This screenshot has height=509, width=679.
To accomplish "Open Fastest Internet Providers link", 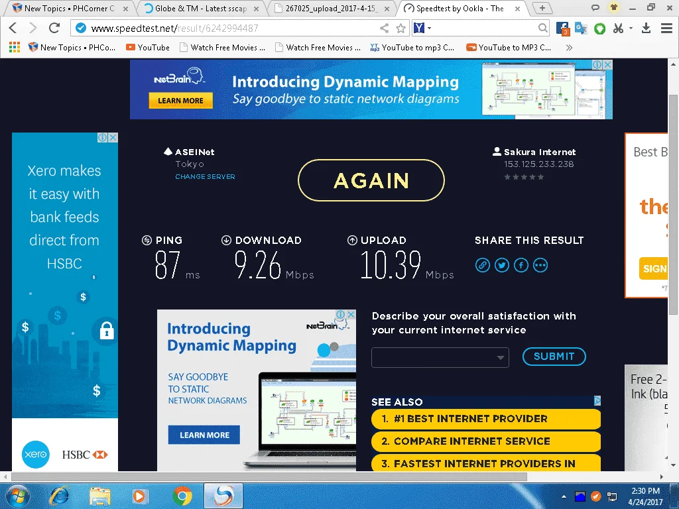I will pyautogui.click(x=486, y=463).
